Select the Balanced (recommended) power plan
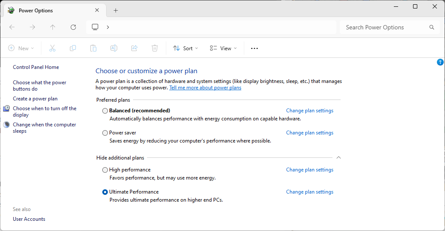 (x=105, y=111)
